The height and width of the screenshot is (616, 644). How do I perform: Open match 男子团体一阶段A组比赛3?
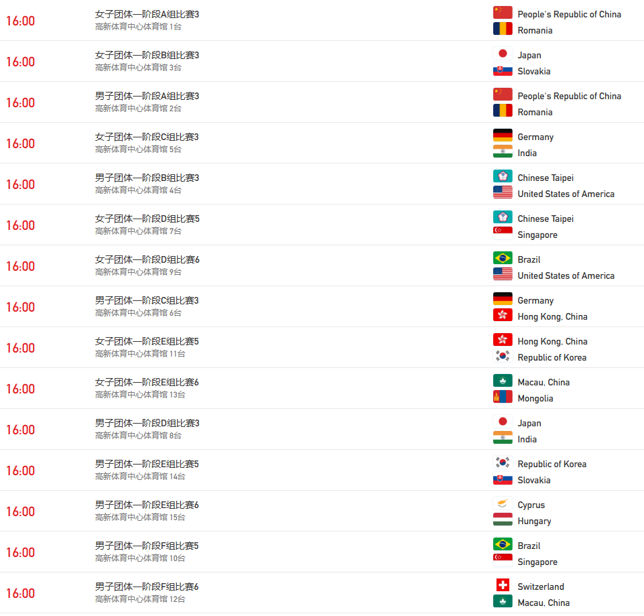coord(147,96)
